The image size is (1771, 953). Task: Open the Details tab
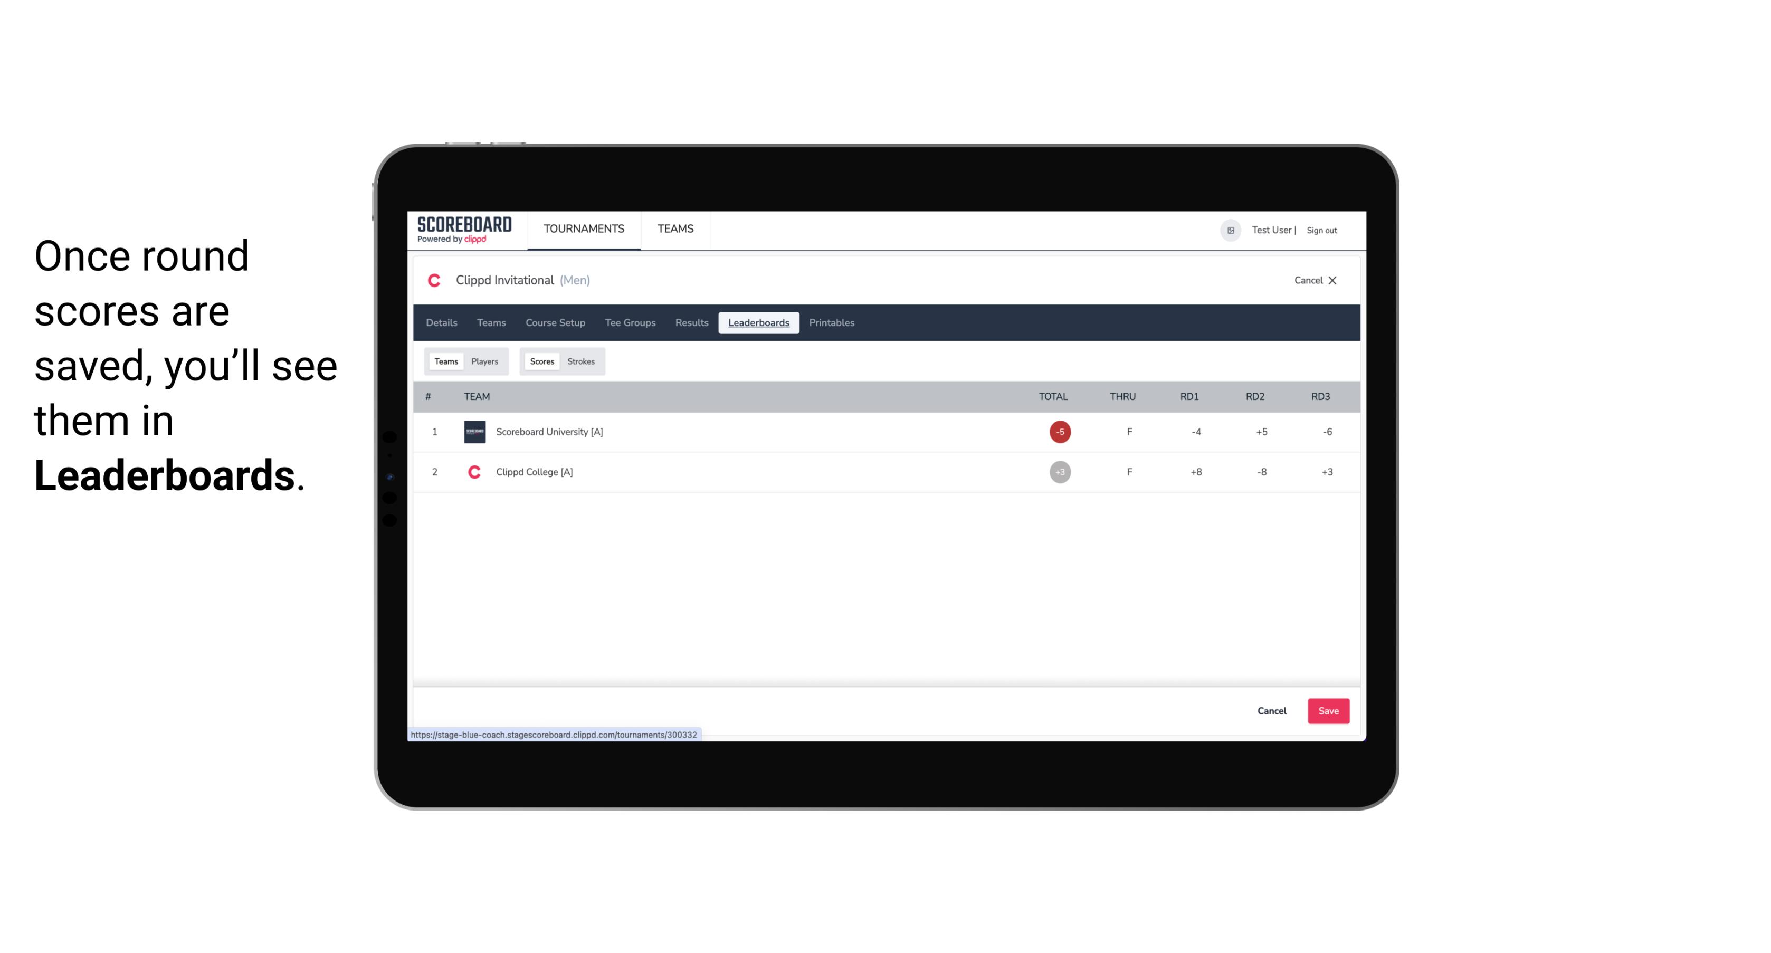(x=441, y=323)
